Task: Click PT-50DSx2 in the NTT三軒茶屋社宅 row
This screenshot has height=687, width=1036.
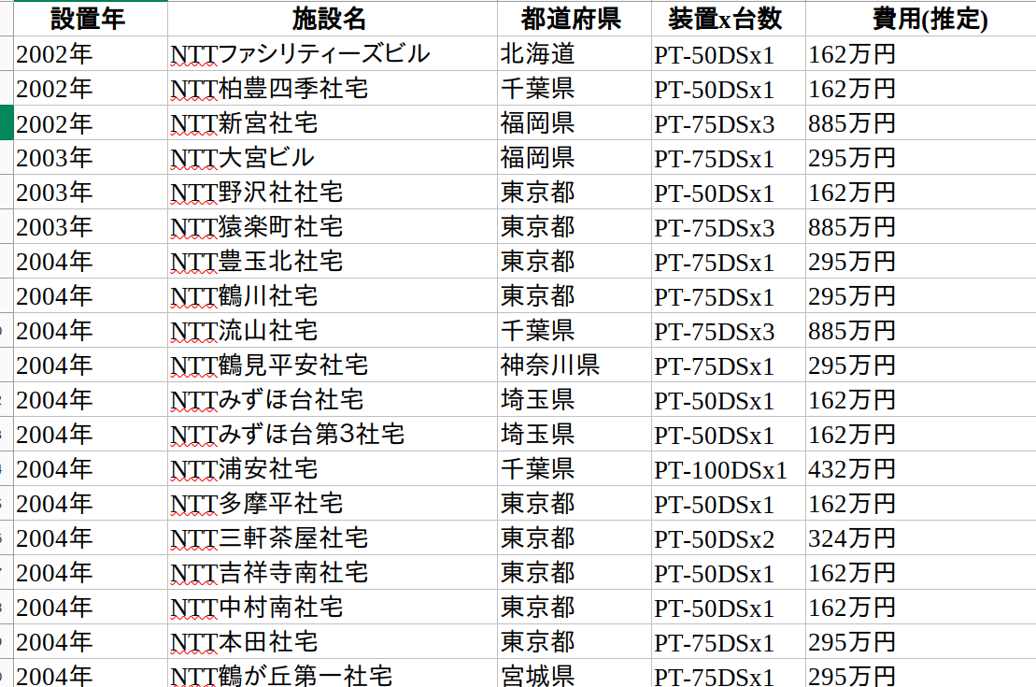Action: [x=728, y=538]
